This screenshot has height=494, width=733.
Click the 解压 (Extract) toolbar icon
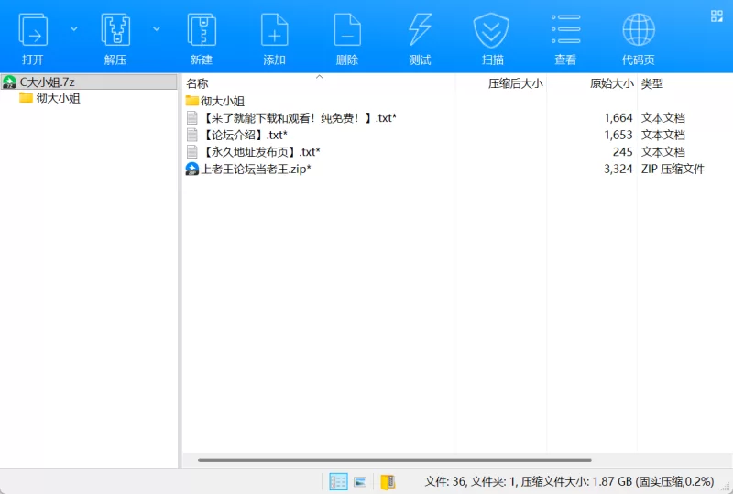click(x=115, y=30)
